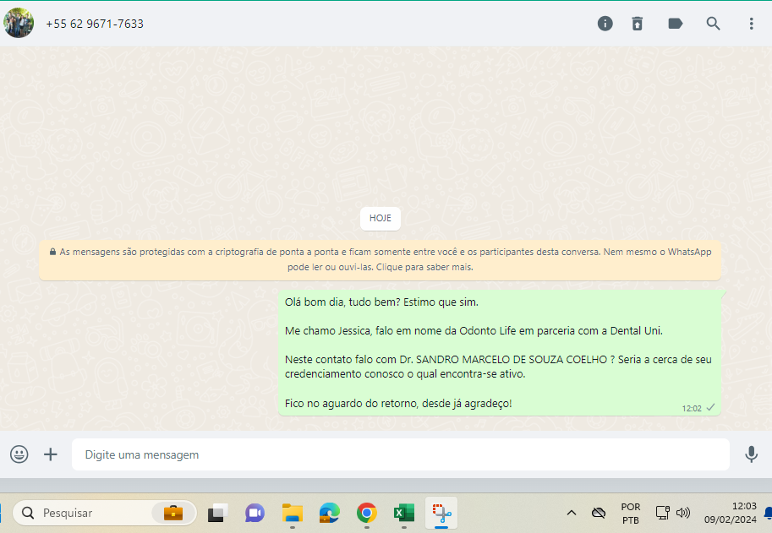Click the contact profile picture
The height and width of the screenshot is (533, 772).
click(19, 23)
